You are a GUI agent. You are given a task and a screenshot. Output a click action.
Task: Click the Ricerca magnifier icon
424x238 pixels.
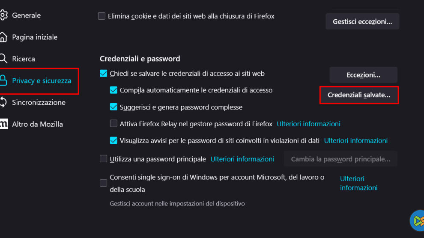(x=3, y=59)
